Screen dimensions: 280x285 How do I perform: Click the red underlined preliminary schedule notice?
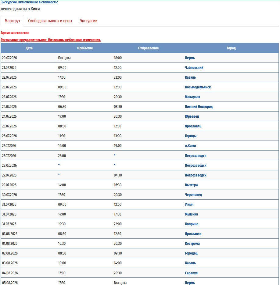pyautogui.click(x=51, y=40)
